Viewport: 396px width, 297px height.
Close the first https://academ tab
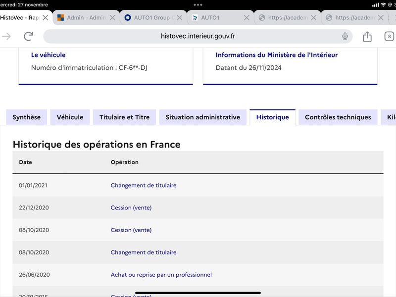(314, 18)
